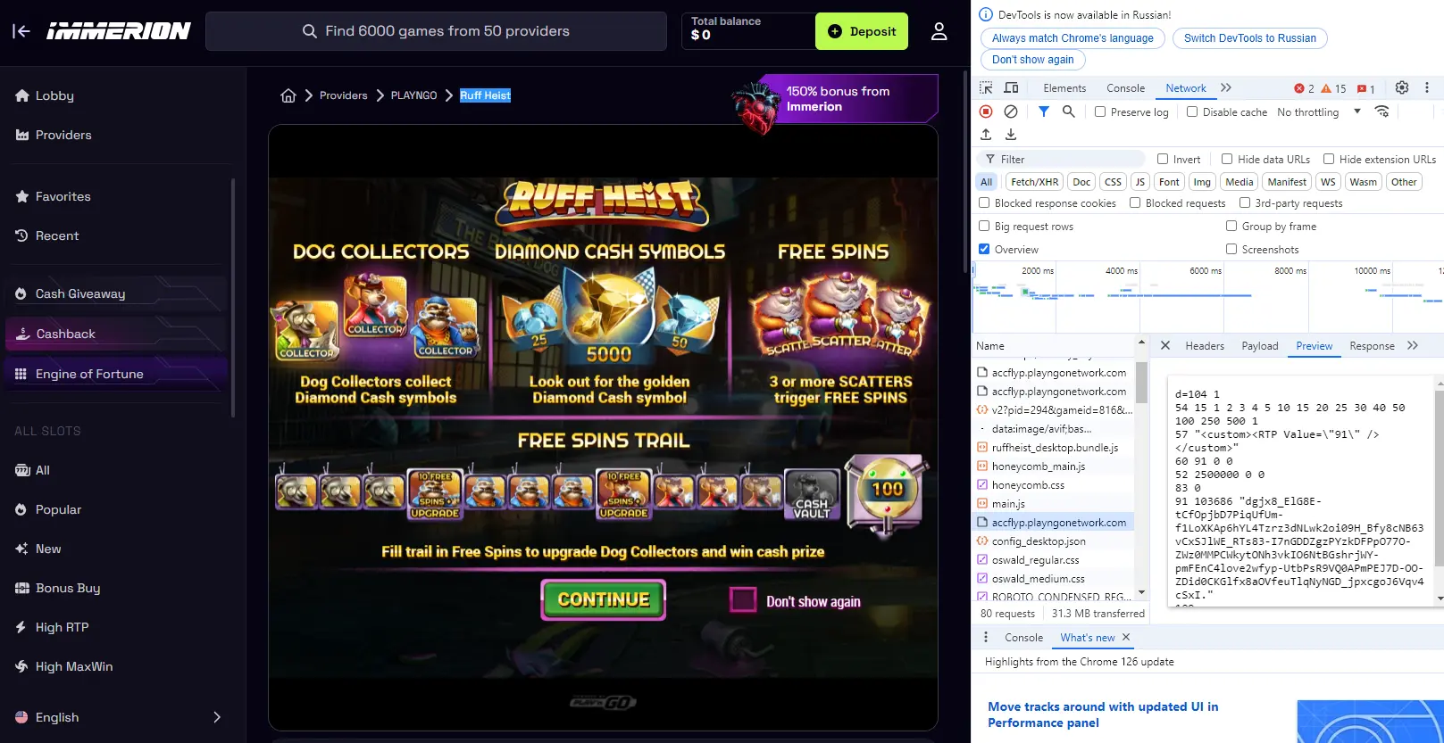Collapse the sidebar with arrow icon
1444x743 pixels.
[21, 31]
